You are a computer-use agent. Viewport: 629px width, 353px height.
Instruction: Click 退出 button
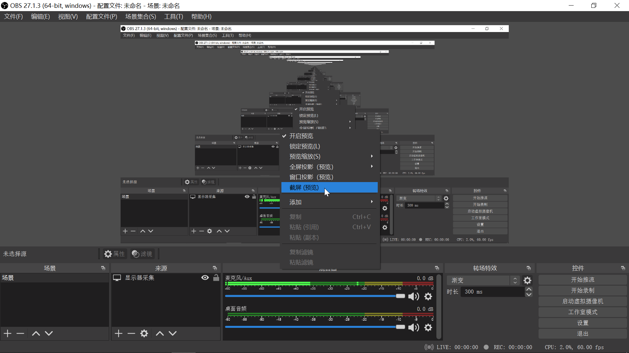click(x=582, y=334)
